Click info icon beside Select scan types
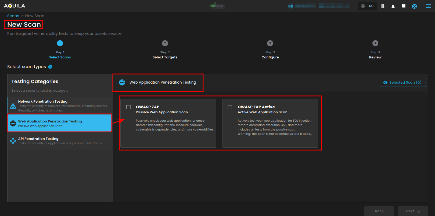 (50, 67)
